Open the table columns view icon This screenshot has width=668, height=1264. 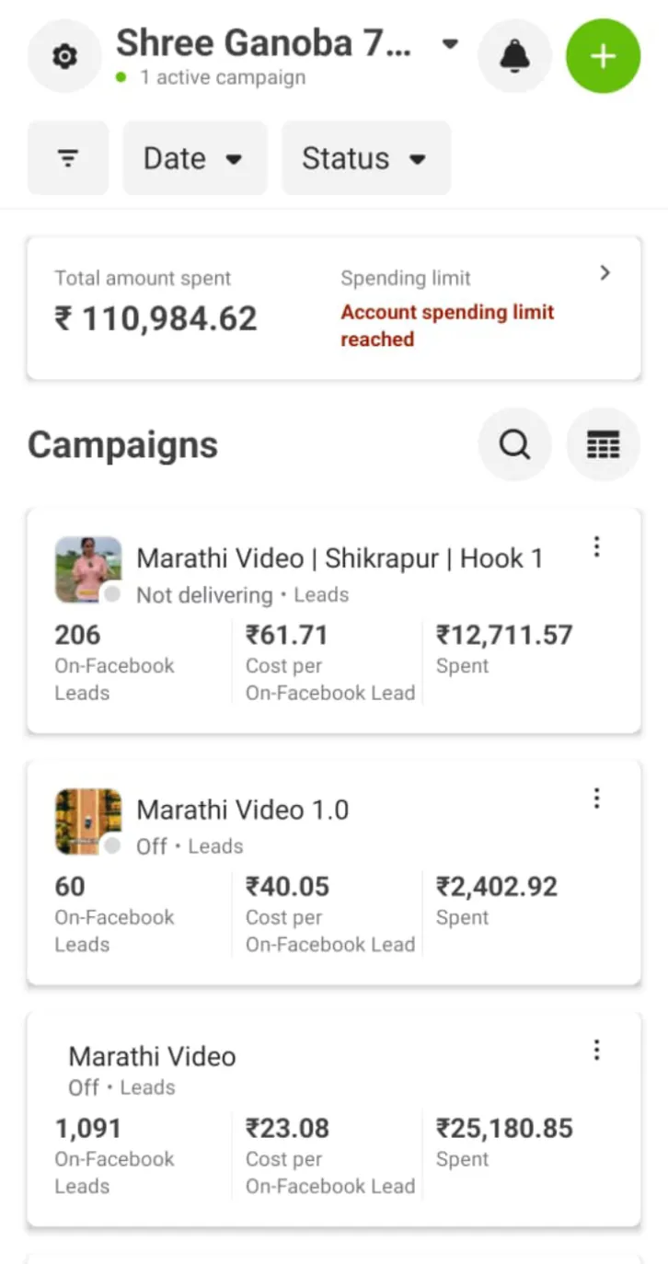[603, 445]
